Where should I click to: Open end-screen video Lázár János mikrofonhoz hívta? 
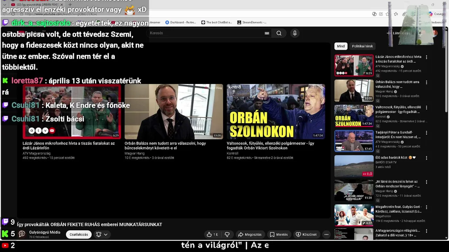click(x=72, y=111)
